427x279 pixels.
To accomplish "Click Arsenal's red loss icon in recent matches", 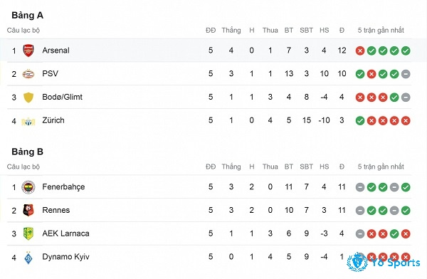I will click(x=360, y=51).
